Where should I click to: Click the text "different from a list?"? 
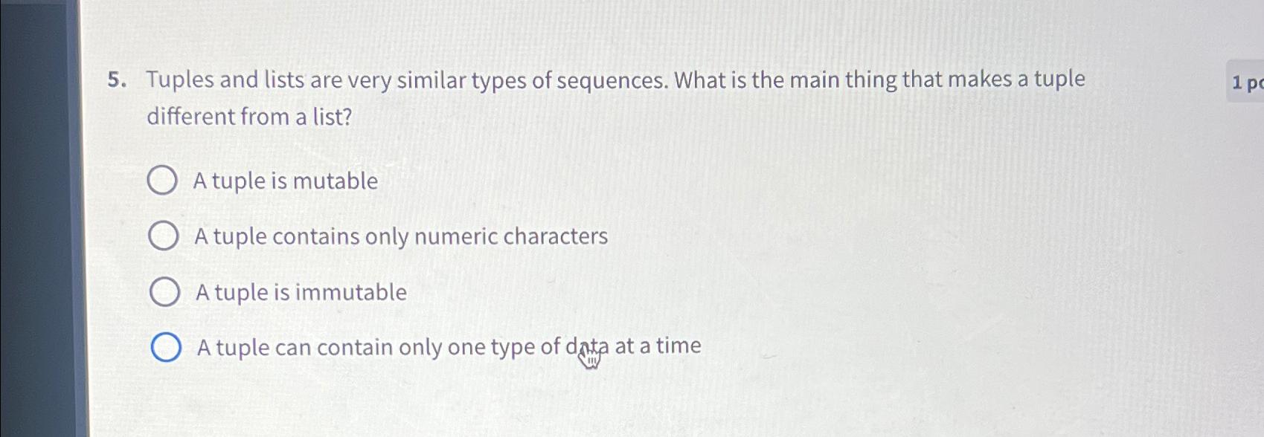[249, 116]
